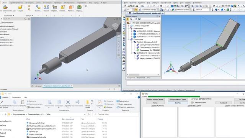Click Выделить все in Explorer ribbon
The width and height of the screenshot is (245, 138).
(x=122, y=101)
